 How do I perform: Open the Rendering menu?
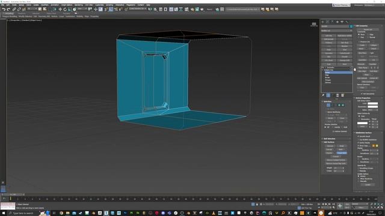pos(79,5)
